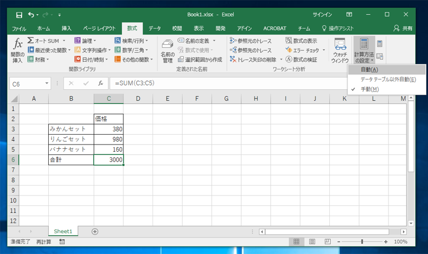This screenshot has width=428, height=254.
Task: Click the formula bar fx icon
Action: point(100,83)
